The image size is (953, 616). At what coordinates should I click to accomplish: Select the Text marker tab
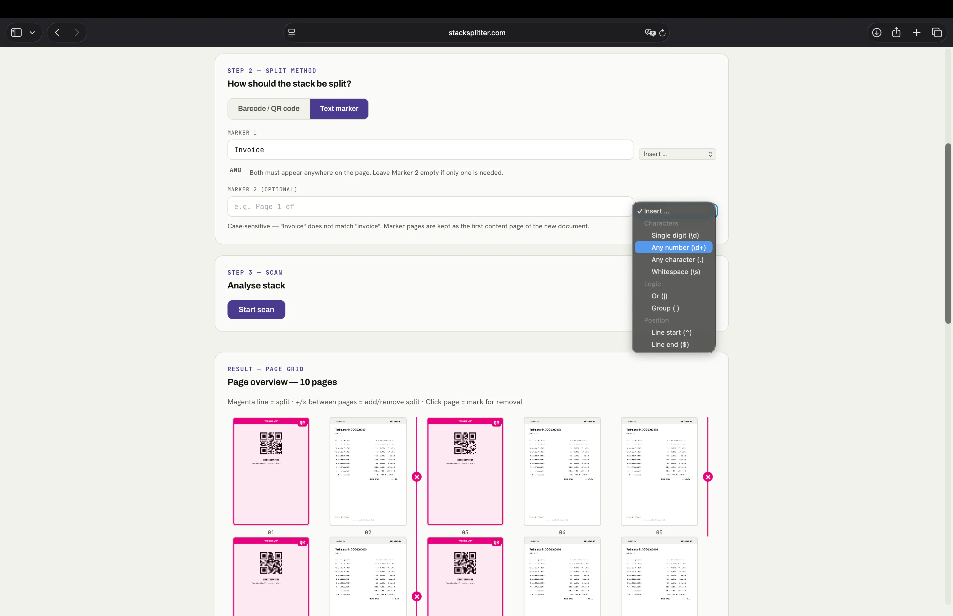[x=339, y=109]
